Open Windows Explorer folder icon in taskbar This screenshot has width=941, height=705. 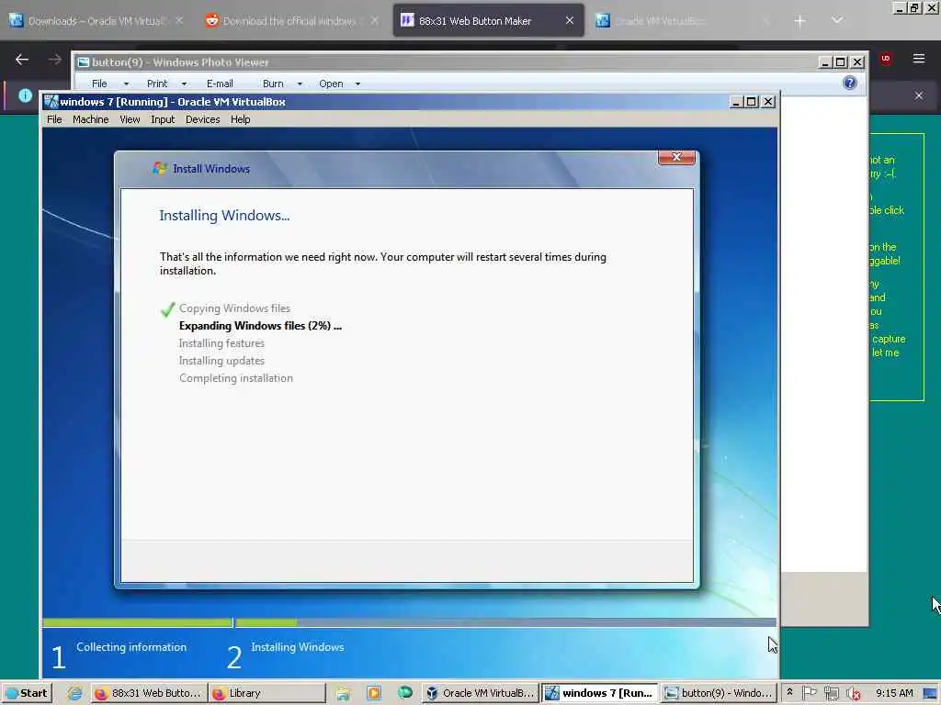pyautogui.click(x=344, y=693)
